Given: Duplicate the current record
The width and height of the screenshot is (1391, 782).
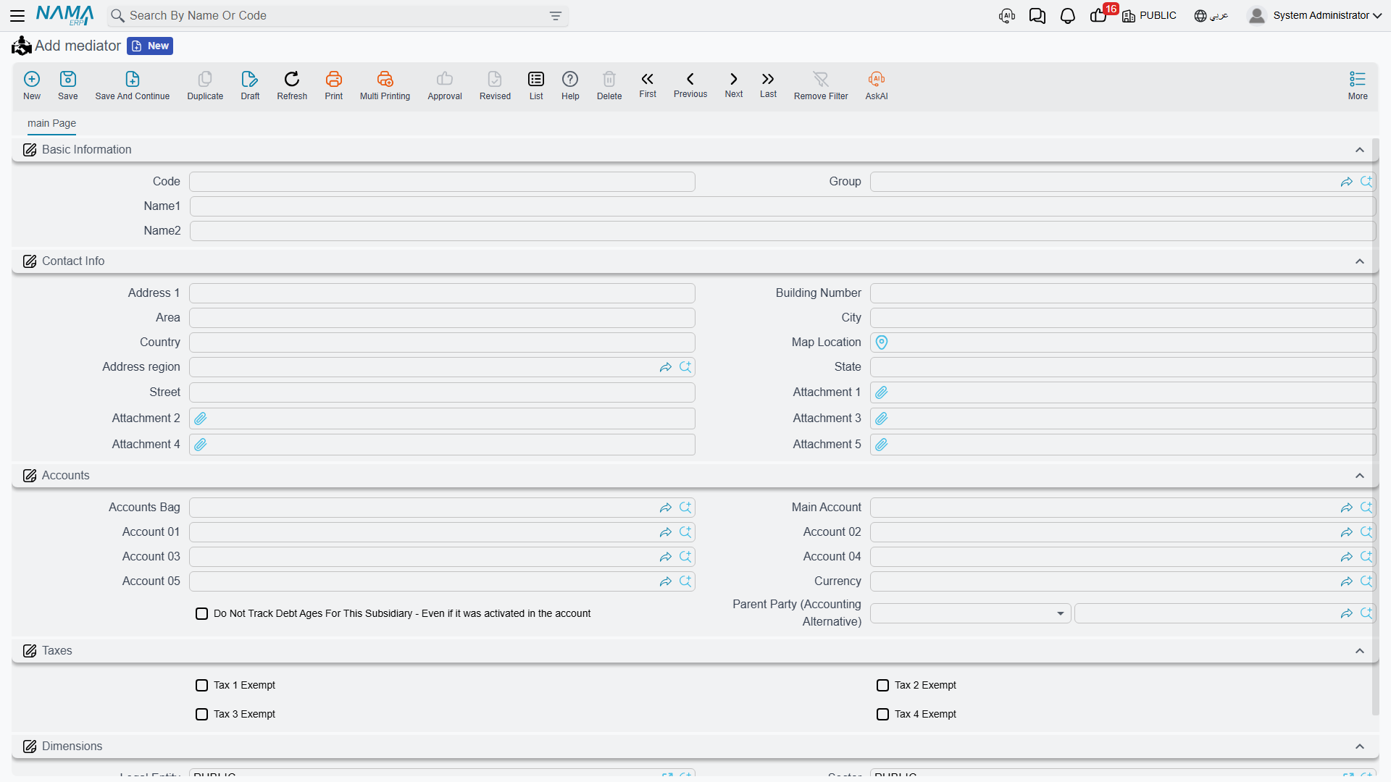Looking at the screenshot, I should (205, 85).
